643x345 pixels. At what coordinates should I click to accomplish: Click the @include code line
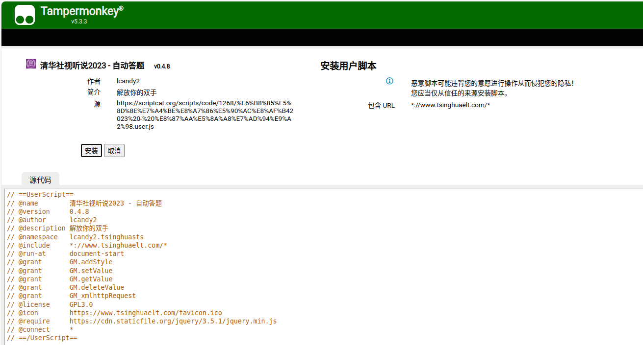[x=87, y=245]
